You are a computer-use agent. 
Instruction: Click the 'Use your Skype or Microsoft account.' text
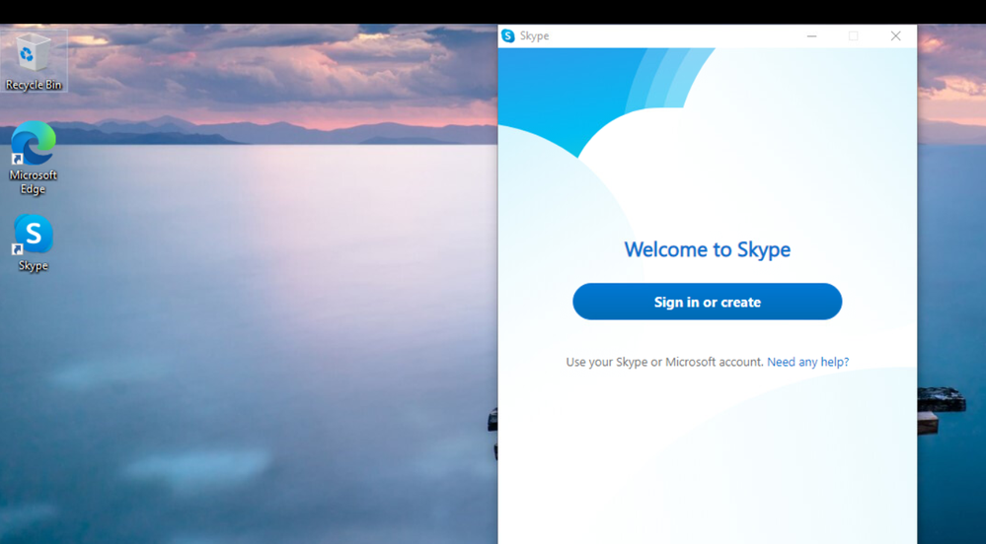pos(664,362)
